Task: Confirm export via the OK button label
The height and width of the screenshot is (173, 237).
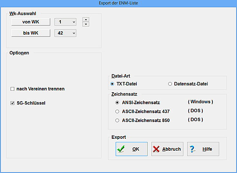Action: pos(136,149)
